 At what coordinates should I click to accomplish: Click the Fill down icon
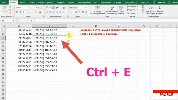point(143,10)
